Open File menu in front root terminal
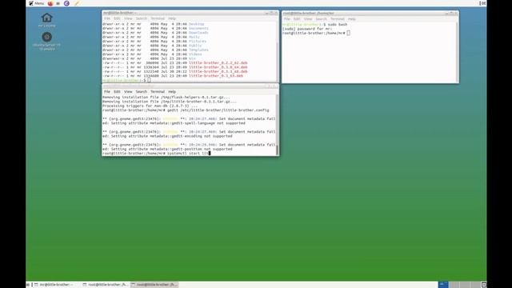The width and height of the screenshot is (512, 288). click(106, 92)
